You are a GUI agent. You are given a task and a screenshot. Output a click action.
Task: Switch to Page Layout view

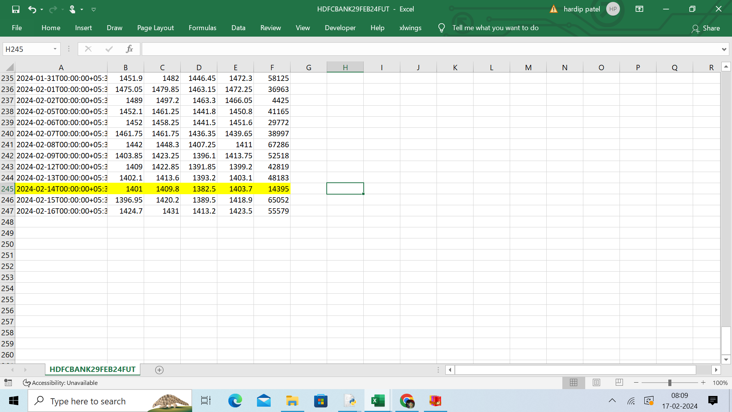point(596,382)
